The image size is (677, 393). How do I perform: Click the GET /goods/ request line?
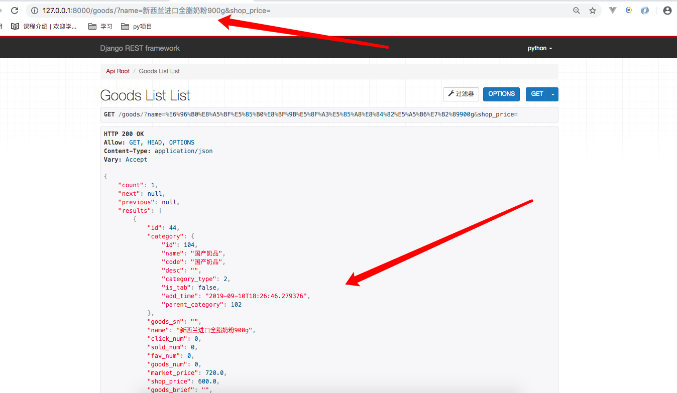(329, 114)
